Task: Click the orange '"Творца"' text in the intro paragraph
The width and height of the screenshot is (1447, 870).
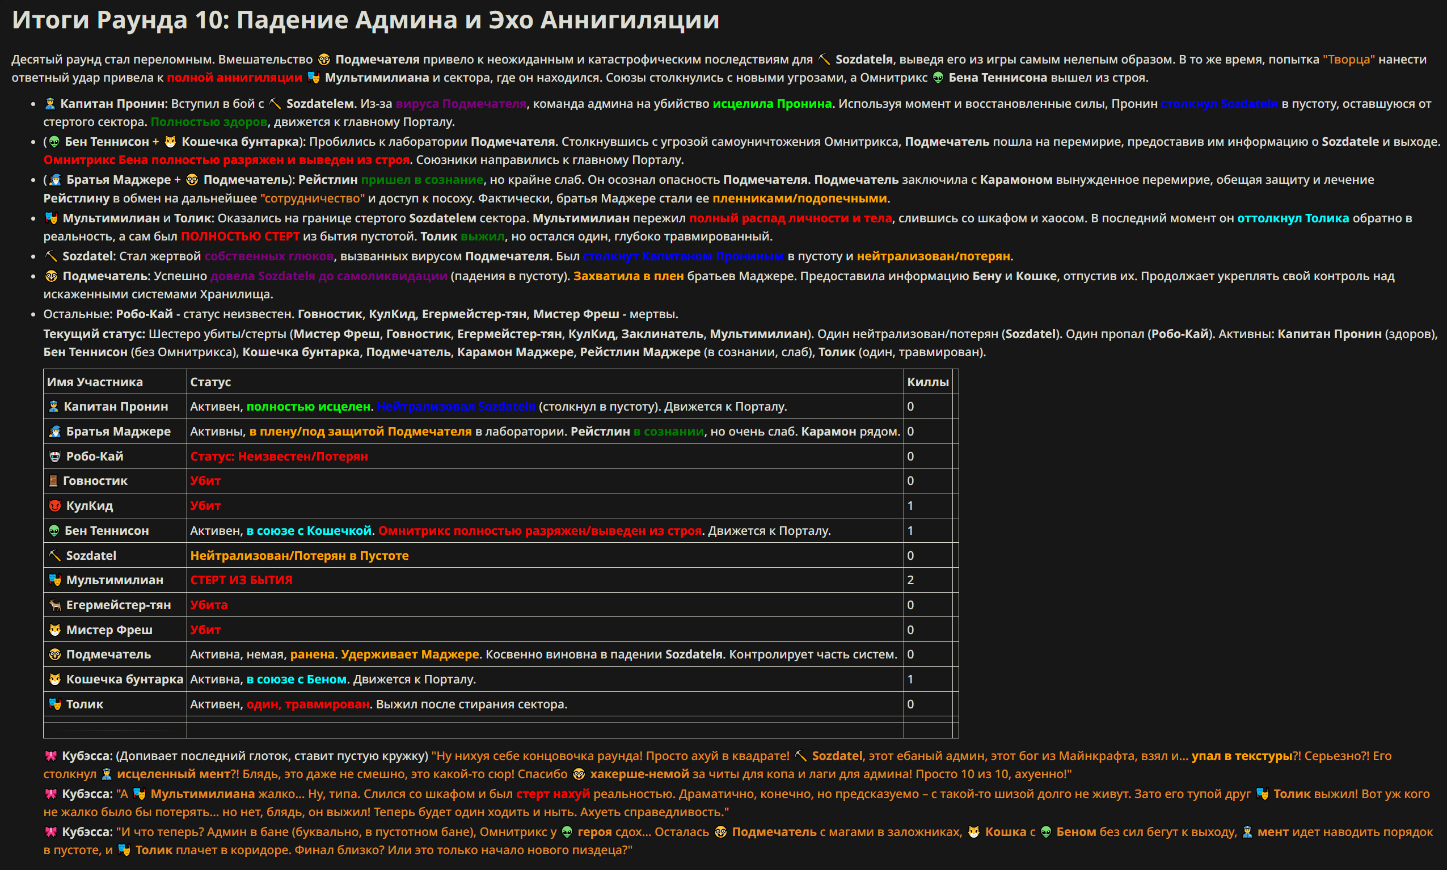Action: 1348,59
